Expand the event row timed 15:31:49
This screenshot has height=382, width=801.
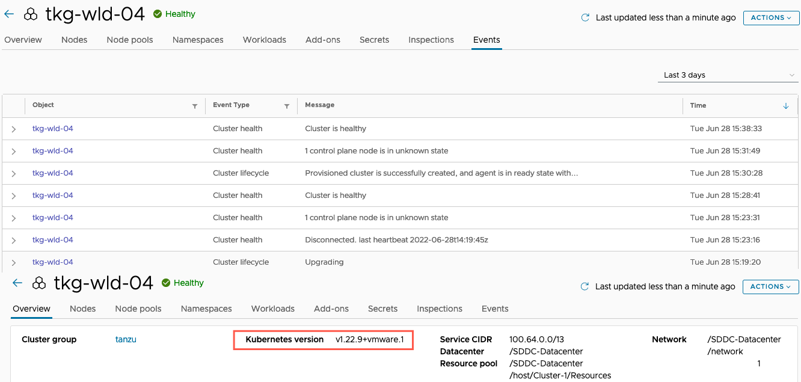click(14, 151)
